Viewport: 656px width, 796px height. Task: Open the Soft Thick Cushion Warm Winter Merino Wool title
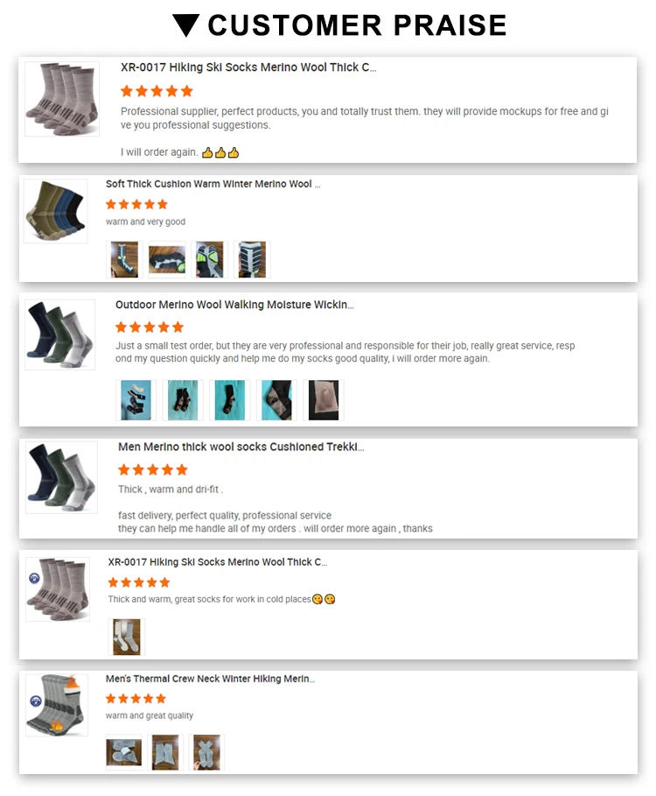tap(213, 184)
